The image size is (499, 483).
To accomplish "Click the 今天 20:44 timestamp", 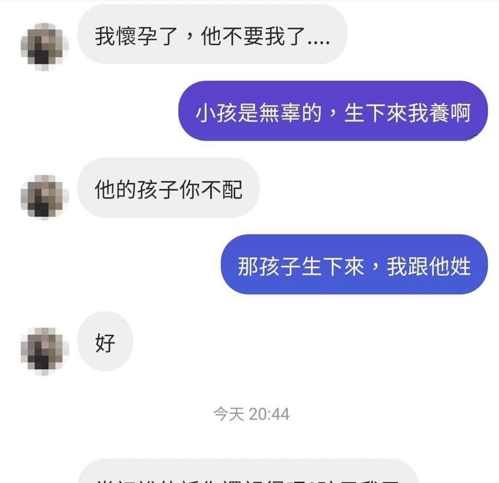I will tap(251, 414).
